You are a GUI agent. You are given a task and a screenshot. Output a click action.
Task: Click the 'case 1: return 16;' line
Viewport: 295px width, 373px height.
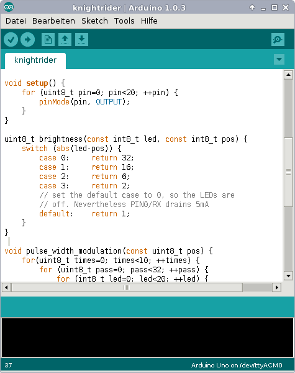click(x=86, y=167)
